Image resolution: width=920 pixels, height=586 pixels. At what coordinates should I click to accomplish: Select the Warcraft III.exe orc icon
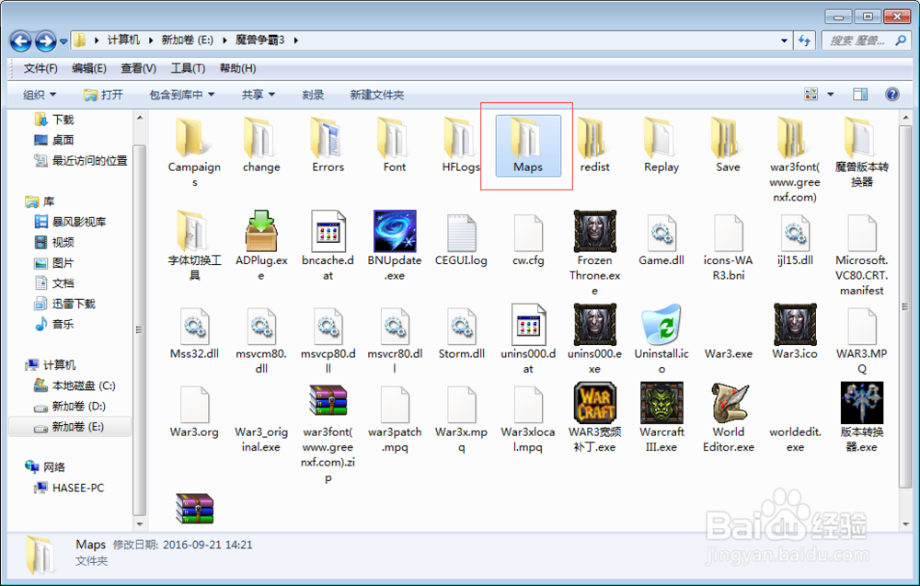click(x=661, y=402)
